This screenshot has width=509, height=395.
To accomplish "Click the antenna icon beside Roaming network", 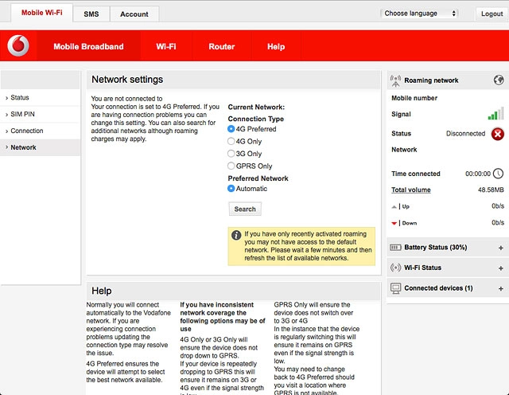I will click(396, 80).
